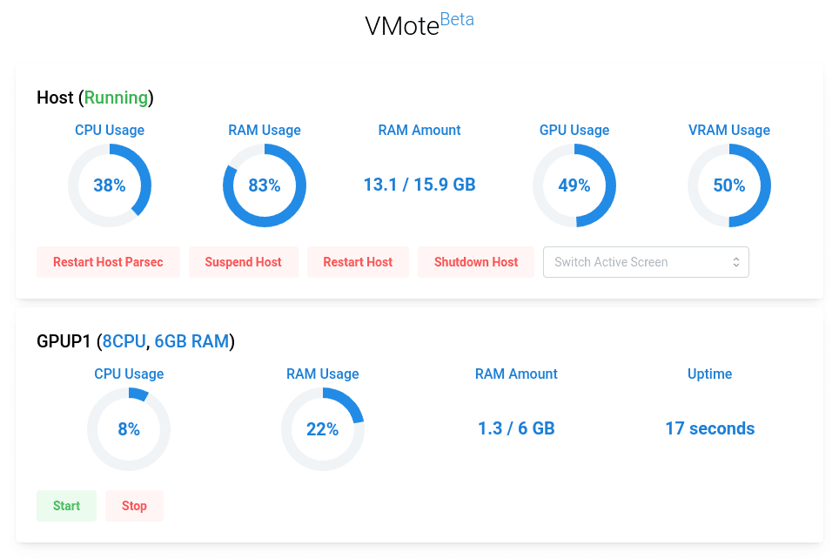Click the GPU Usage 49% gauge
839x559 pixels.
(x=574, y=185)
